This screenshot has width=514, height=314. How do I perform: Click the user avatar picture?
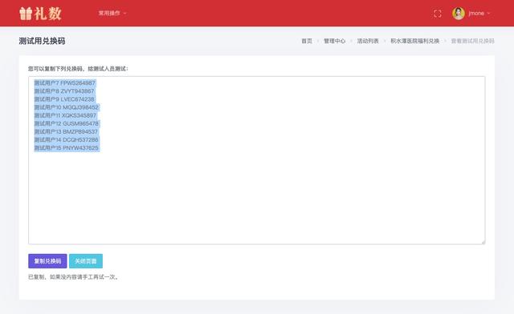459,14
